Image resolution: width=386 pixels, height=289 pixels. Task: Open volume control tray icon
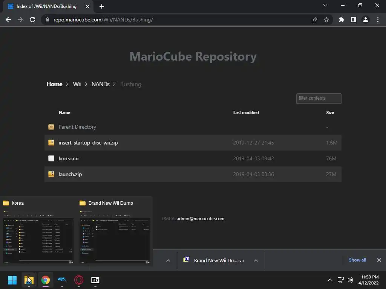pos(349,280)
